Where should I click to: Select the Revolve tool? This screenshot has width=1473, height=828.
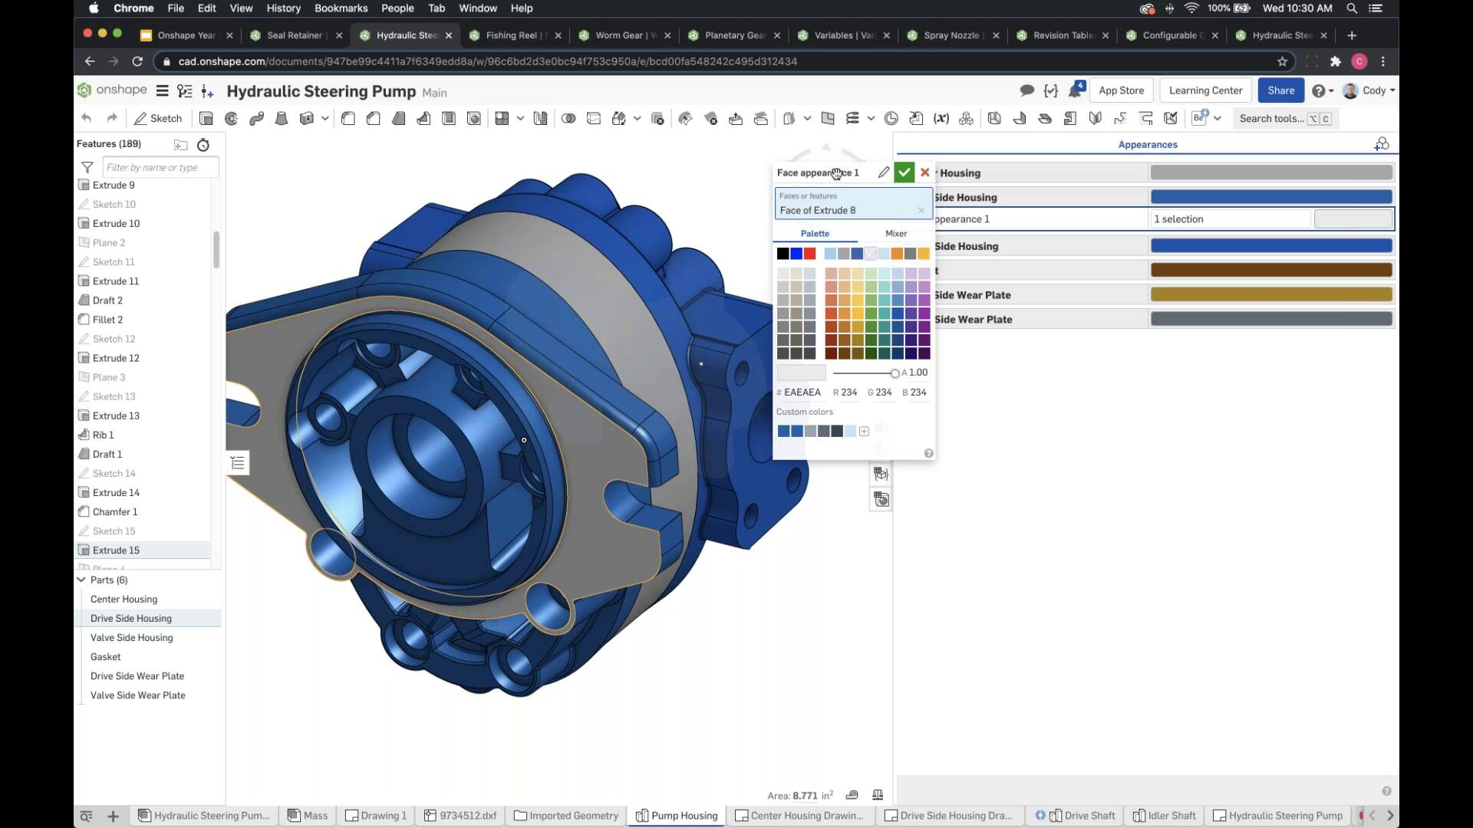(231, 118)
